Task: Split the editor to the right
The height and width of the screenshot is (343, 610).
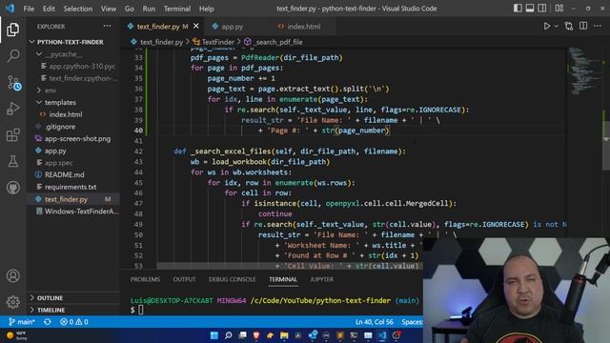Action: tap(583, 26)
